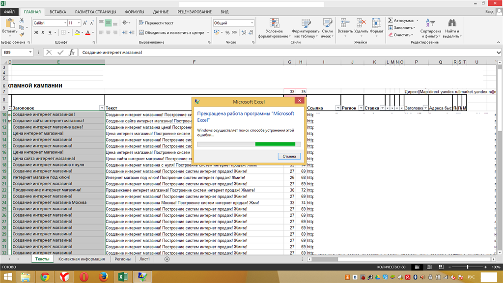Switch to РАЗМЕТКА СТРАНИЦЫ tab
The width and height of the screenshot is (503, 283).
[96, 12]
